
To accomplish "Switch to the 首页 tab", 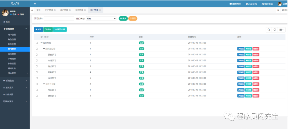I will (x=39, y=10).
